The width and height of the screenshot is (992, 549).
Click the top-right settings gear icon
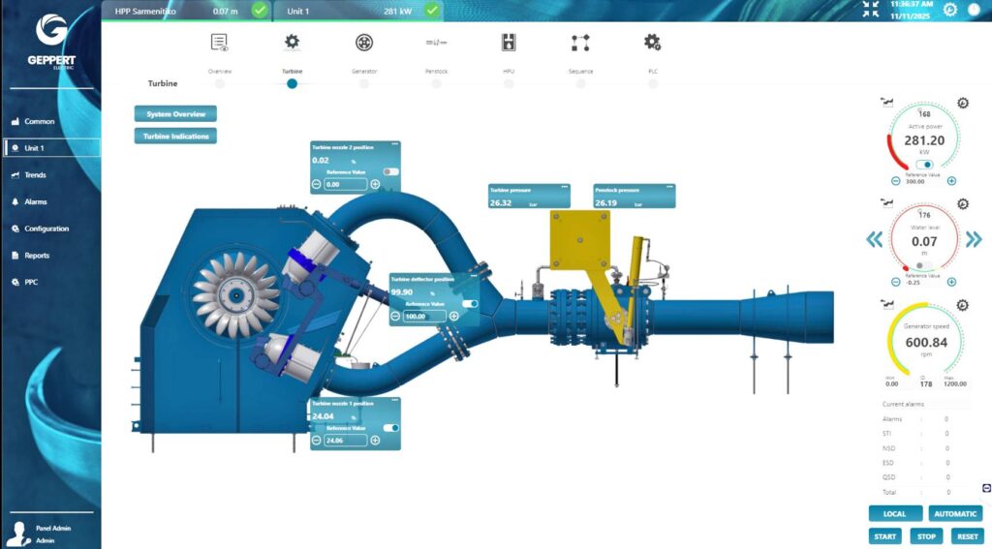coord(949,10)
